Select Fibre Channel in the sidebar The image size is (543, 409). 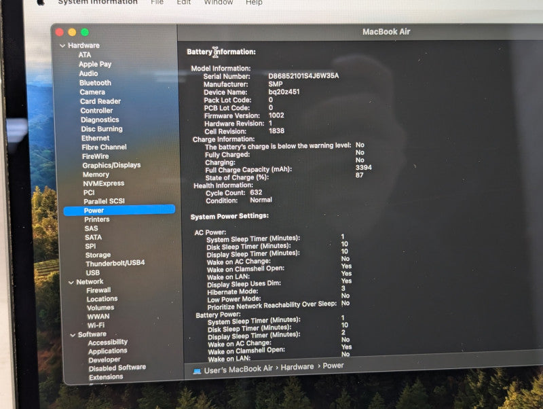point(105,147)
